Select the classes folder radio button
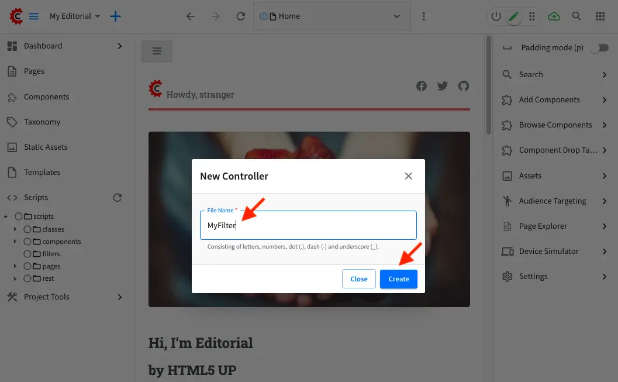Image resolution: width=618 pixels, height=382 pixels. pos(27,229)
